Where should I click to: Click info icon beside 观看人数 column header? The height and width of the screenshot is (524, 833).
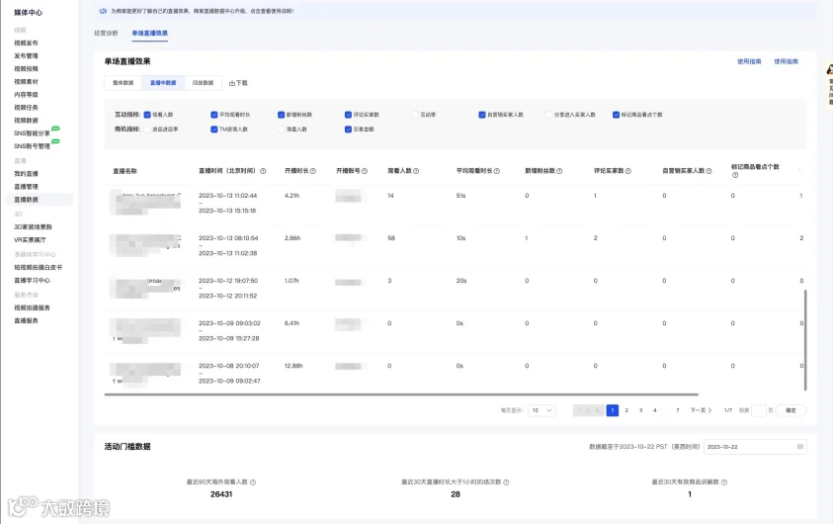click(416, 171)
